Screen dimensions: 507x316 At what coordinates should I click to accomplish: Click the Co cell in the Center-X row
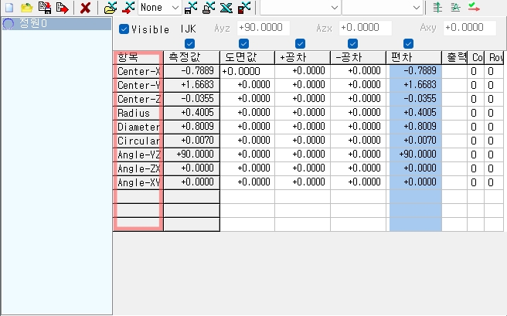tap(476, 71)
